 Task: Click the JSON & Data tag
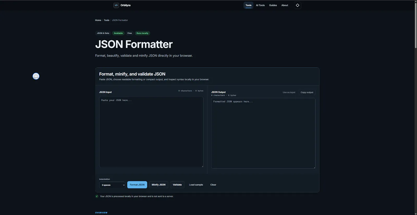coord(103,33)
